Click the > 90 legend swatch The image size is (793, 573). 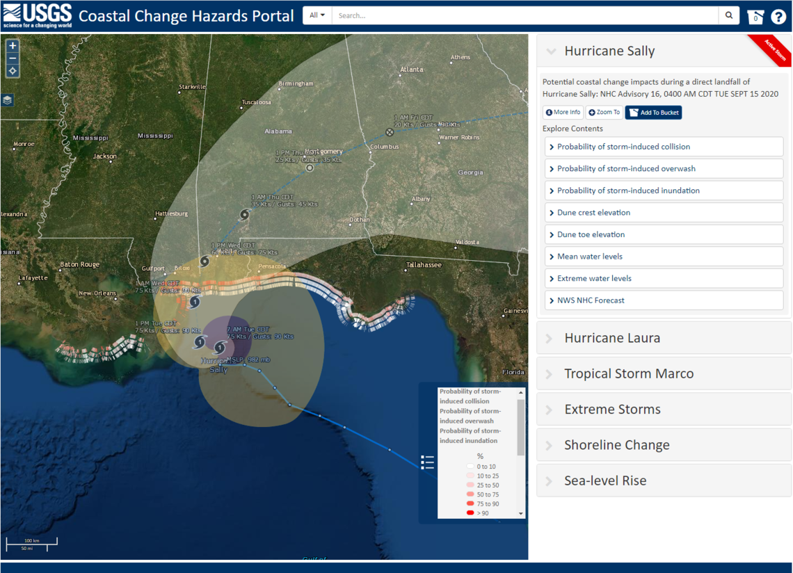[x=470, y=513]
